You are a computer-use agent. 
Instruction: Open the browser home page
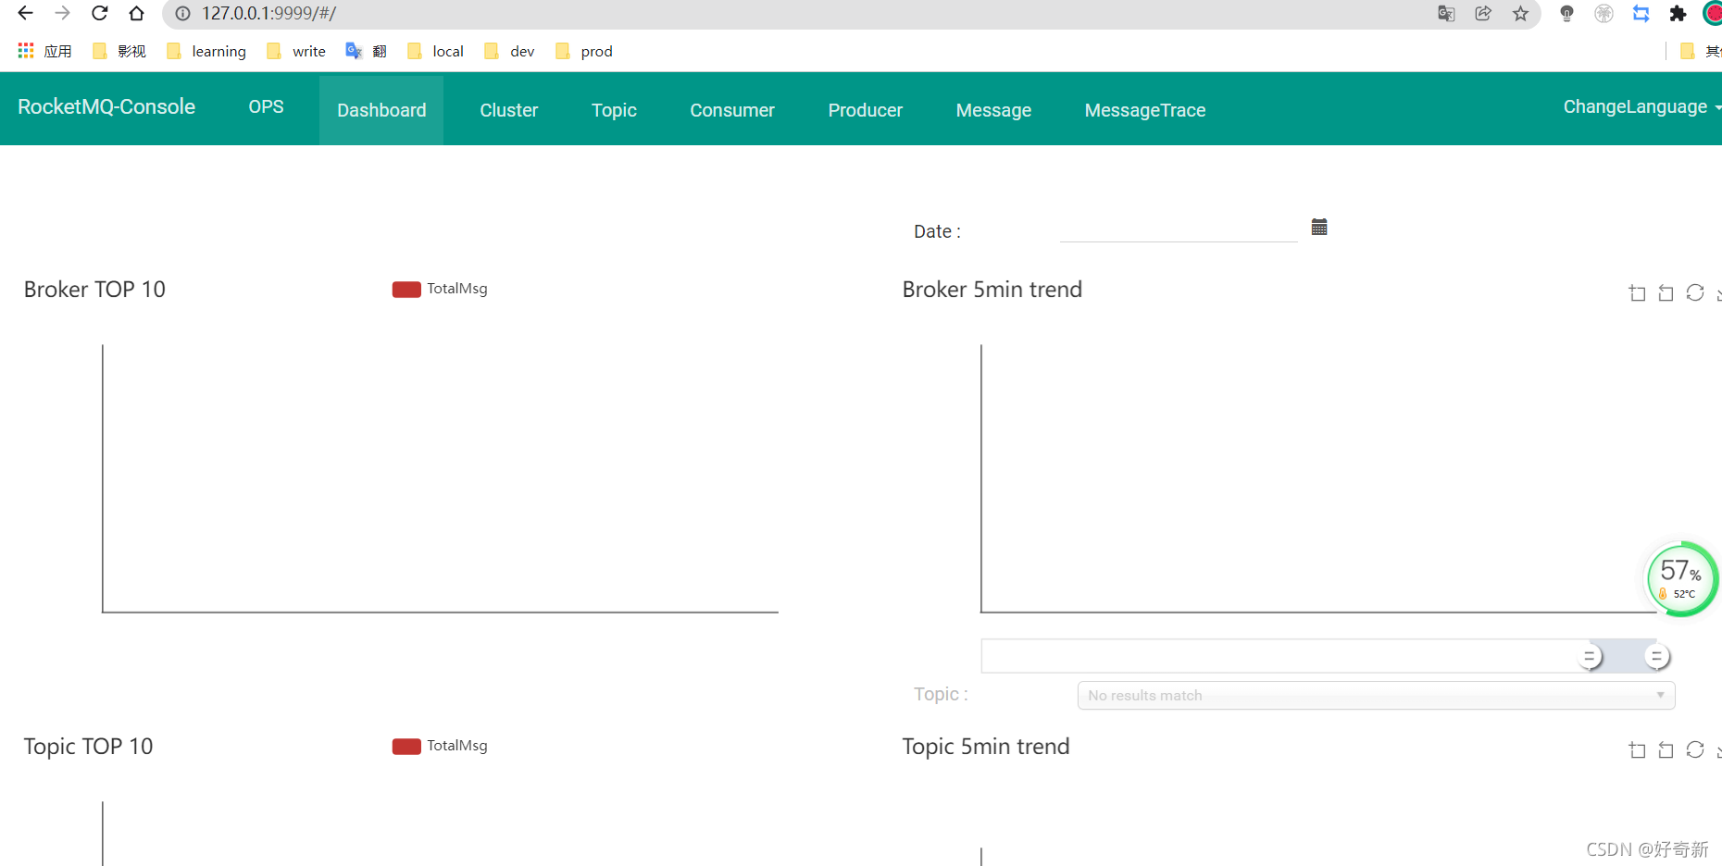tap(136, 13)
